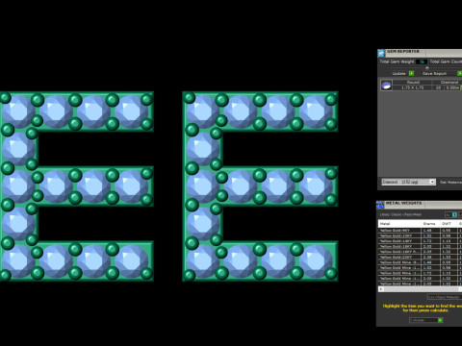Select the Yellow Gold 14KY row
This screenshot has height=346, width=462.
(x=420, y=241)
